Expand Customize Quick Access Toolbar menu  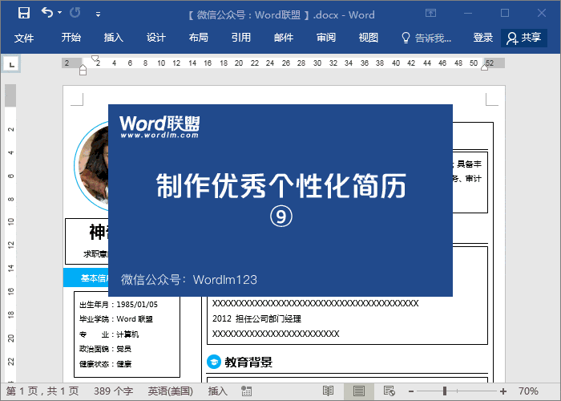[98, 14]
